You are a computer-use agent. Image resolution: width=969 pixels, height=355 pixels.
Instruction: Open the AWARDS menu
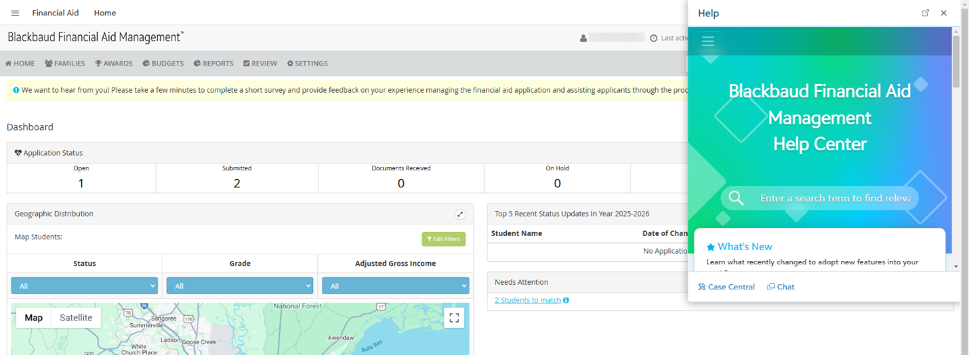point(114,64)
